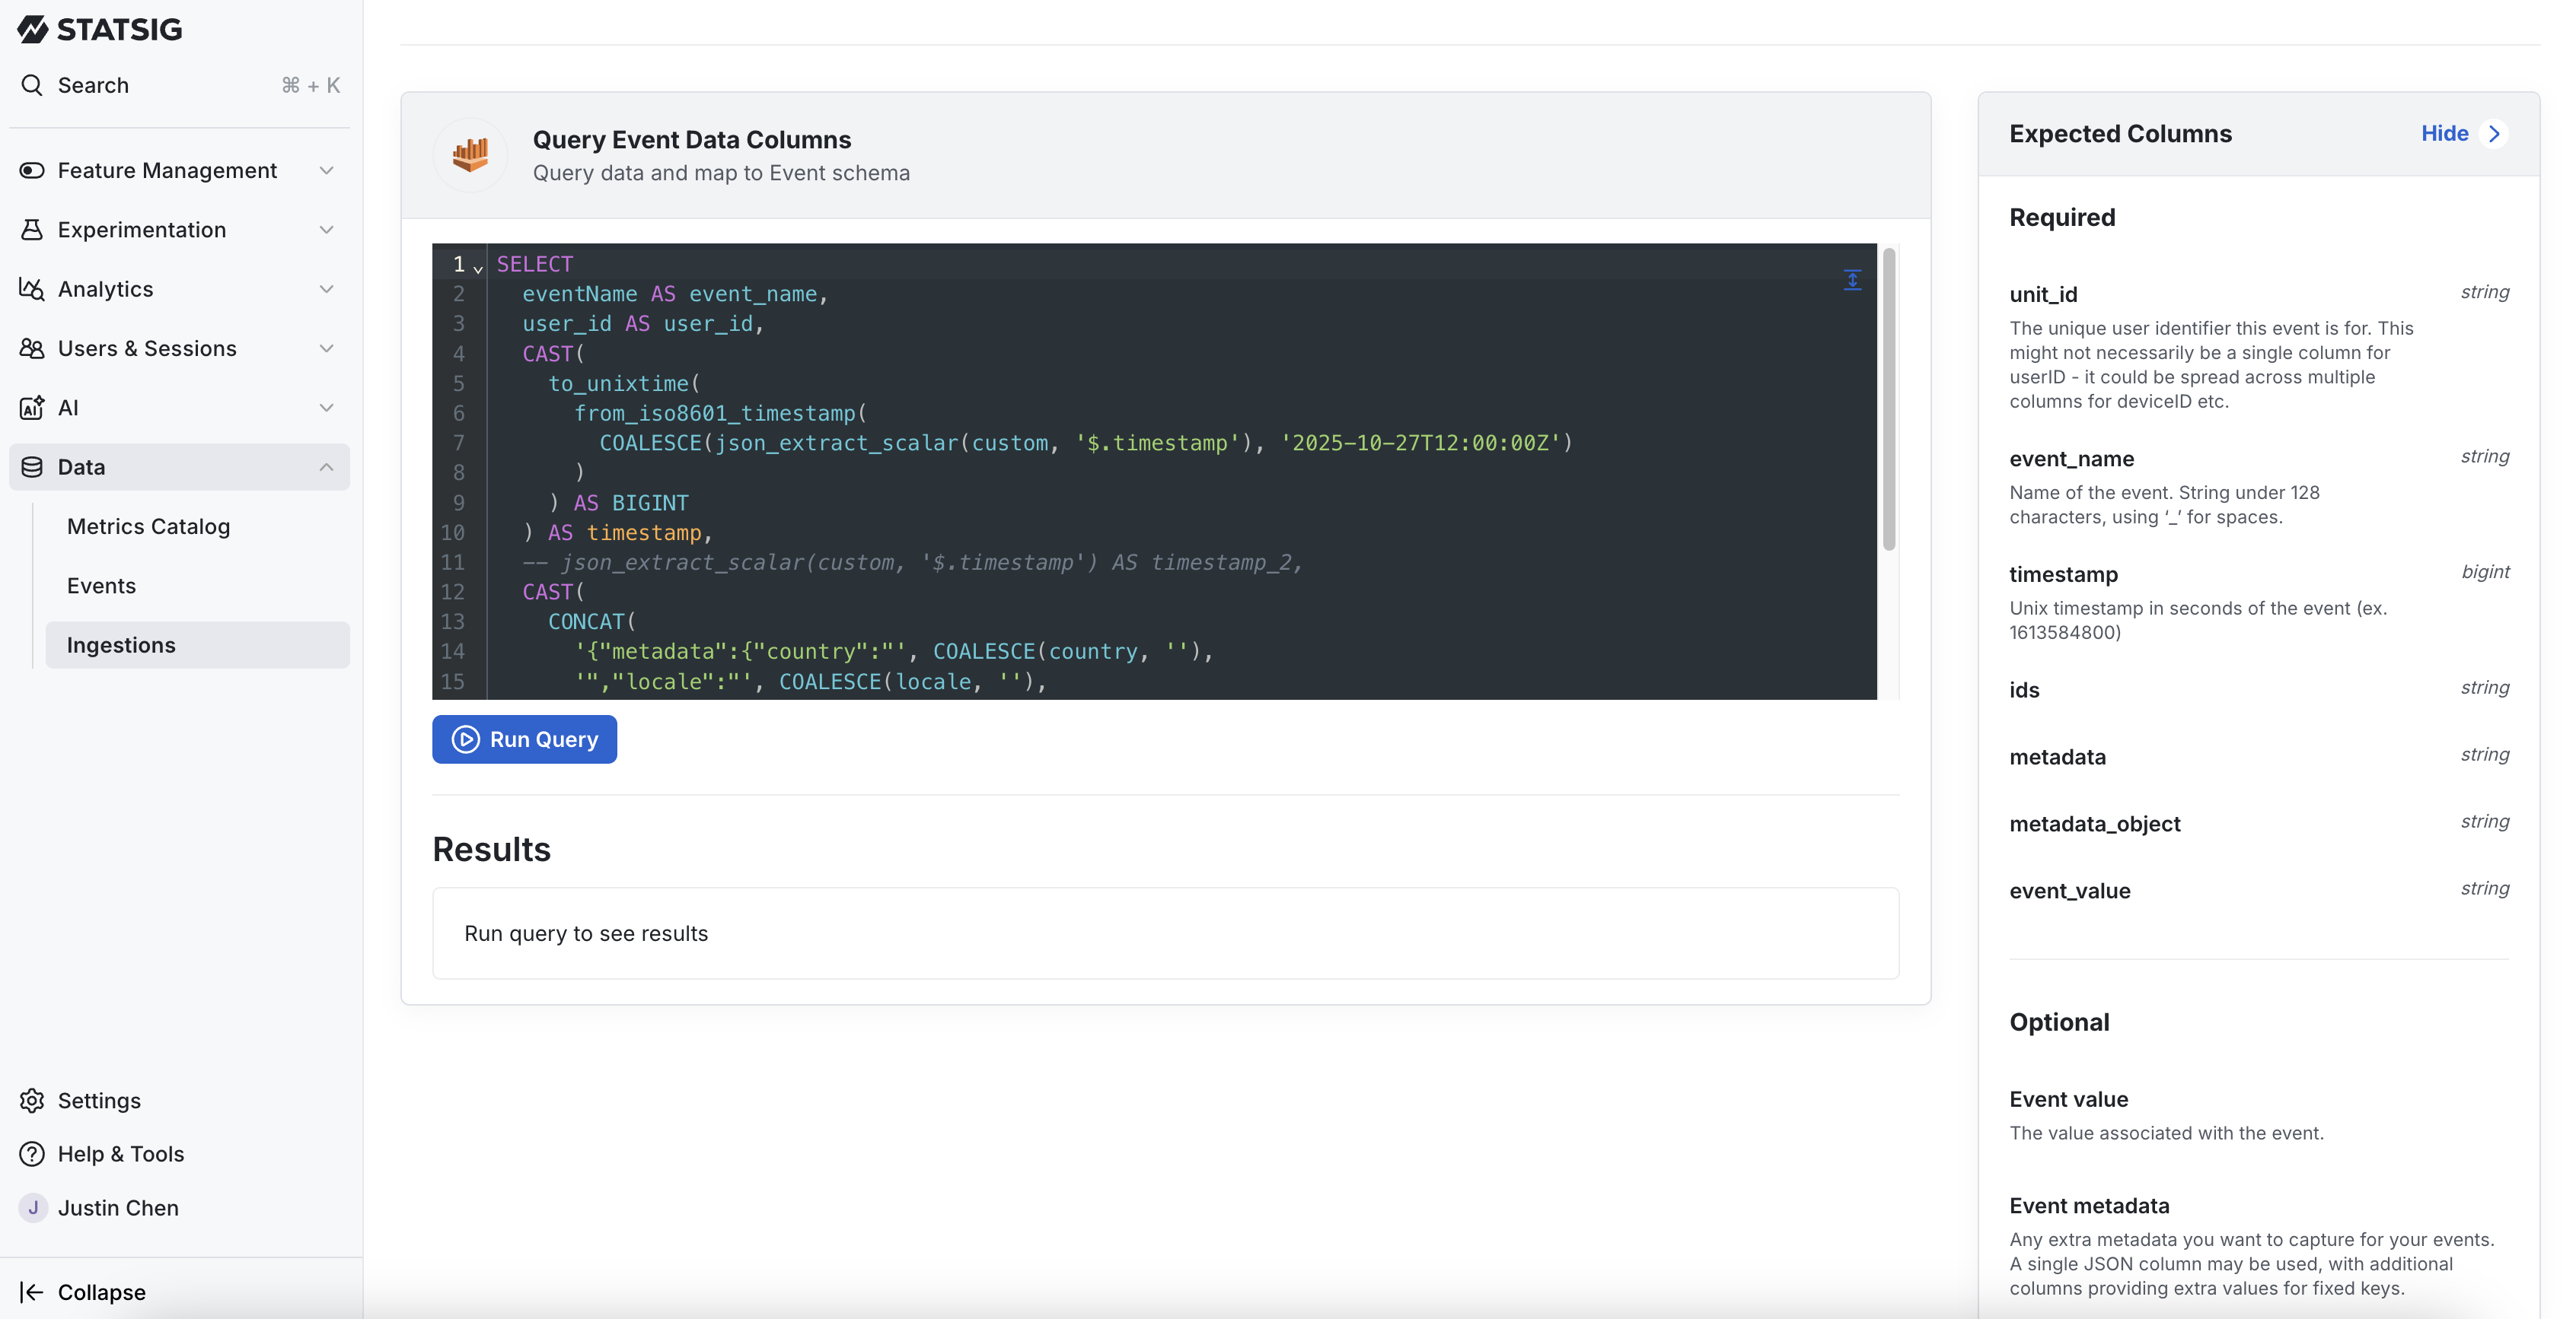Screen dimensions: 2576x1319
Task: Select the Ingestions sidebar item
Action: tap(120, 644)
